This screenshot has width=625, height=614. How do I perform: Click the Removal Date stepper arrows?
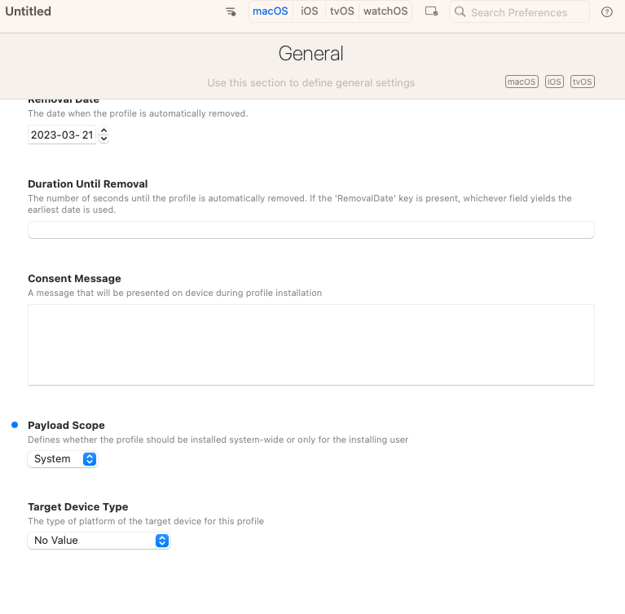[103, 135]
